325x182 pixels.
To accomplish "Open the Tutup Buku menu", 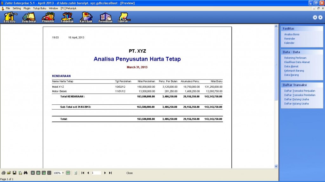I will pyautogui.click(x=40, y=8).
